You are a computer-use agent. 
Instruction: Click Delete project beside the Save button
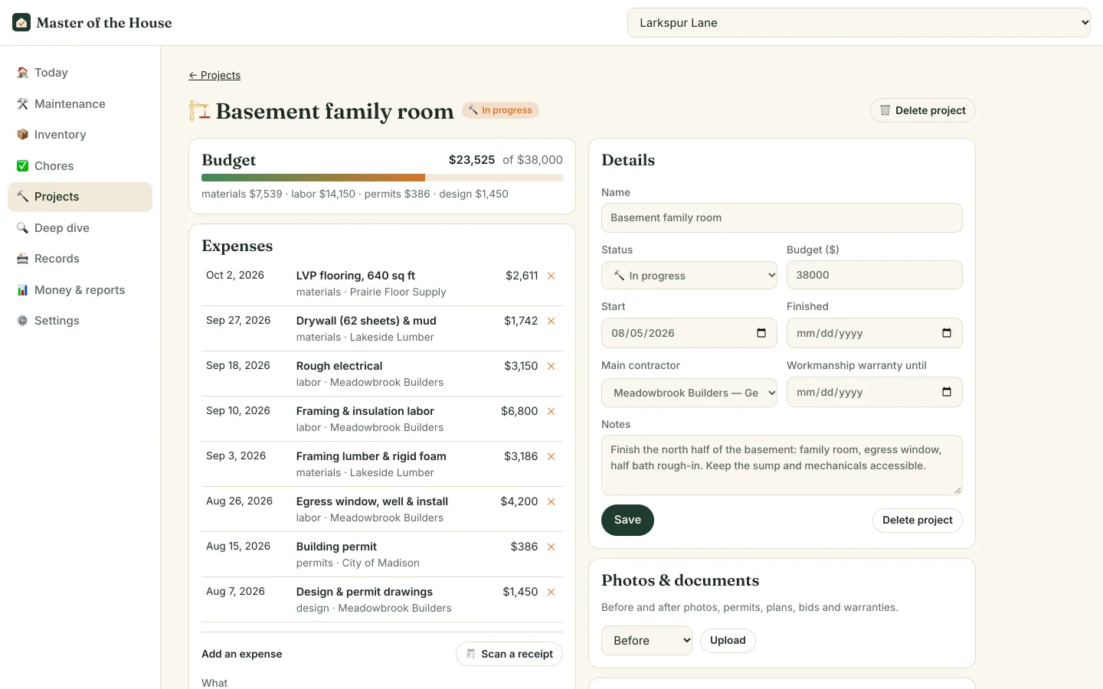(x=918, y=521)
